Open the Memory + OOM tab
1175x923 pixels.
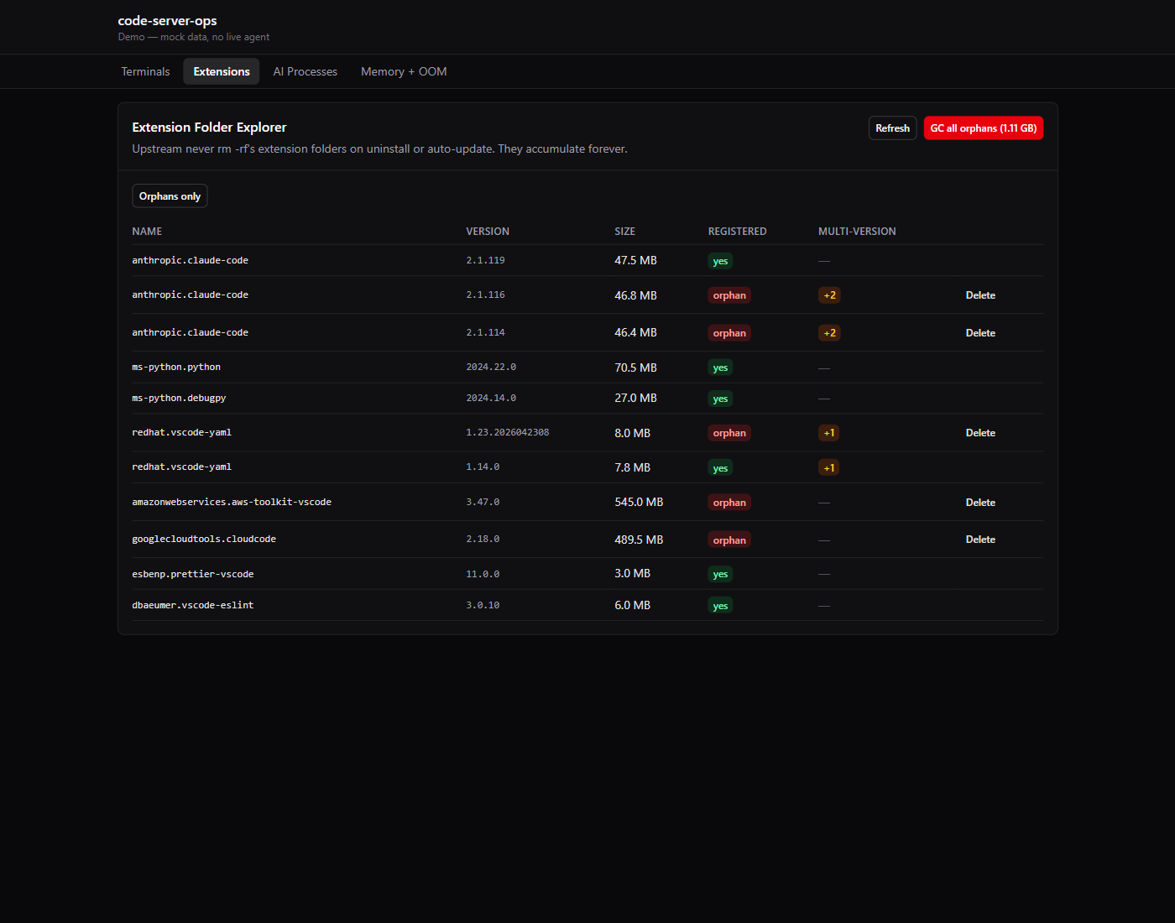[x=404, y=71]
